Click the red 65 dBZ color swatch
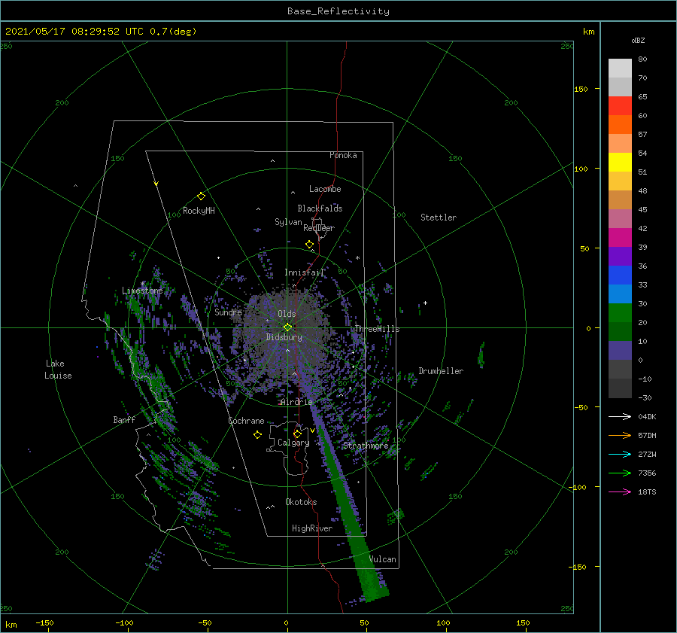 click(x=620, y=106)
